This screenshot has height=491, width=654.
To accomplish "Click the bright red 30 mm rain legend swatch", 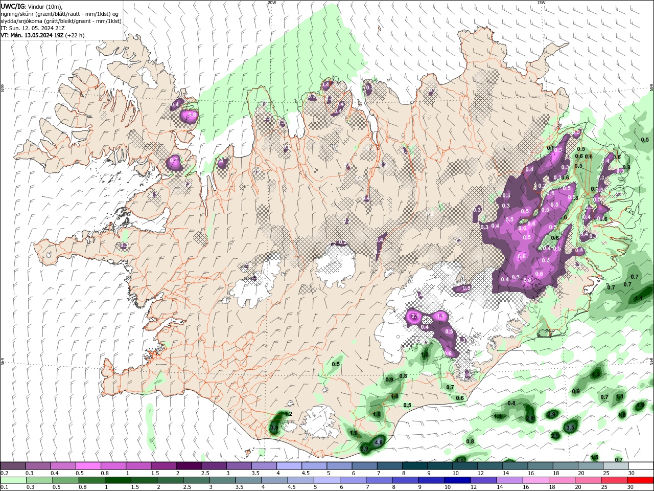I will pos(641,480).
